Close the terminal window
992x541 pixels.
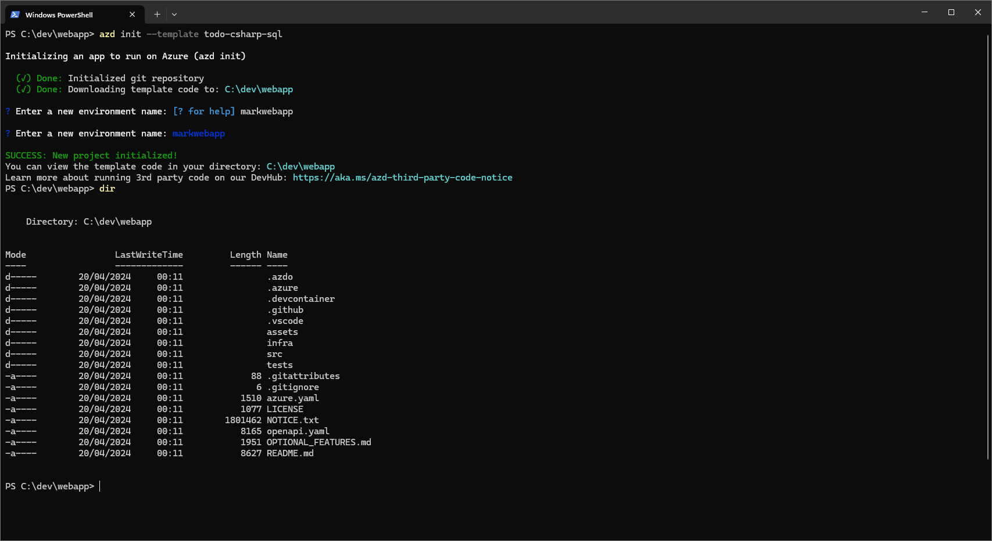(x=978, y=12)
